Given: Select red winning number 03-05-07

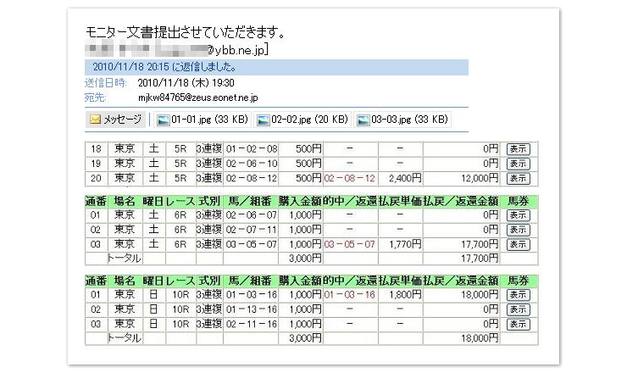Looking at the screenshot, I should pos(347,244).
